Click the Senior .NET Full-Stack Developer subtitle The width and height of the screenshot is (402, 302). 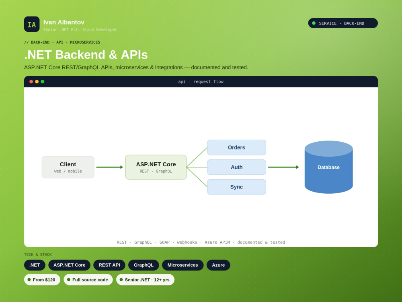point(80,29)
